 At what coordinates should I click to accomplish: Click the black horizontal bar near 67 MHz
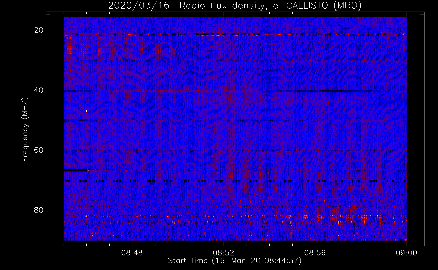click(x=76, y=170)
